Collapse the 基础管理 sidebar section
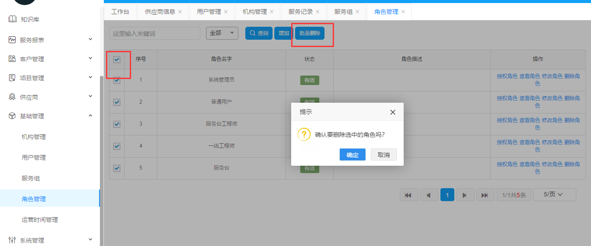Screen dimensions: 591x246 pyautogui.click(x=90, y=116)
